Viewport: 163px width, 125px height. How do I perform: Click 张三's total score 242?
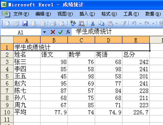[136, 62]
